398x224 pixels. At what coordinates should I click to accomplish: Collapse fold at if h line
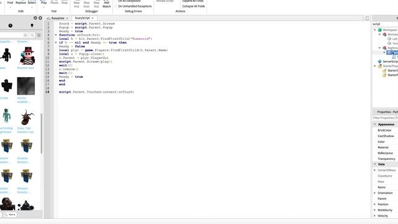coord(56,43)
